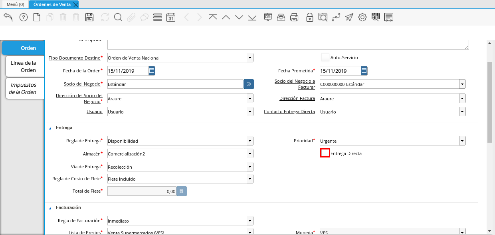Viewport: 495px width, 235px height.
Task: Open the Help question mark icon
Action: [24, 17]
